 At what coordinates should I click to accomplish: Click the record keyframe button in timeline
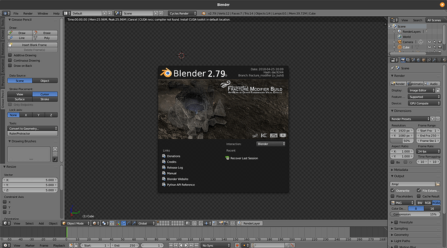click(x=237, y=245)
